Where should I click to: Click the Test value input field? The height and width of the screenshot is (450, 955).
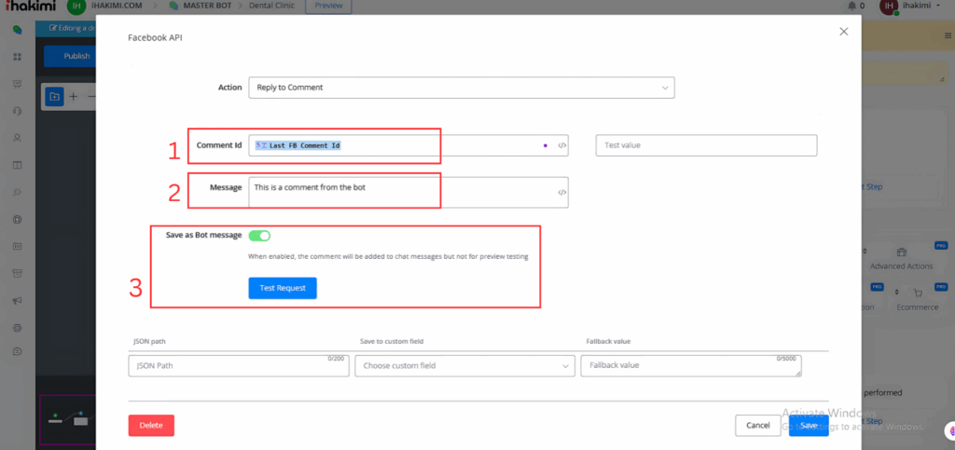pyautogui.click(x=706, y=145)
